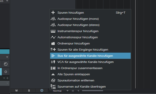Image resolution: width=156 pixels, height=94 pixels.
Task: Toggle the global Mute M button
Action: 17,91
